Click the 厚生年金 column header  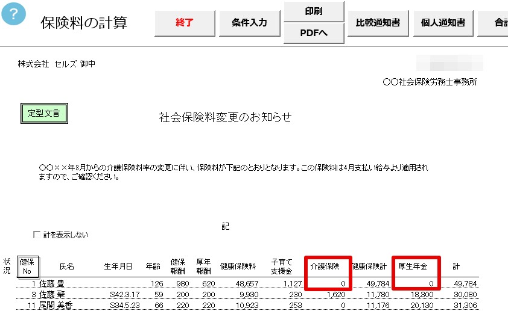[413, 266]
